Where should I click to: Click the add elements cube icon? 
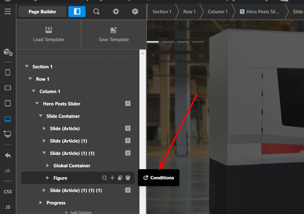[8, 52]
